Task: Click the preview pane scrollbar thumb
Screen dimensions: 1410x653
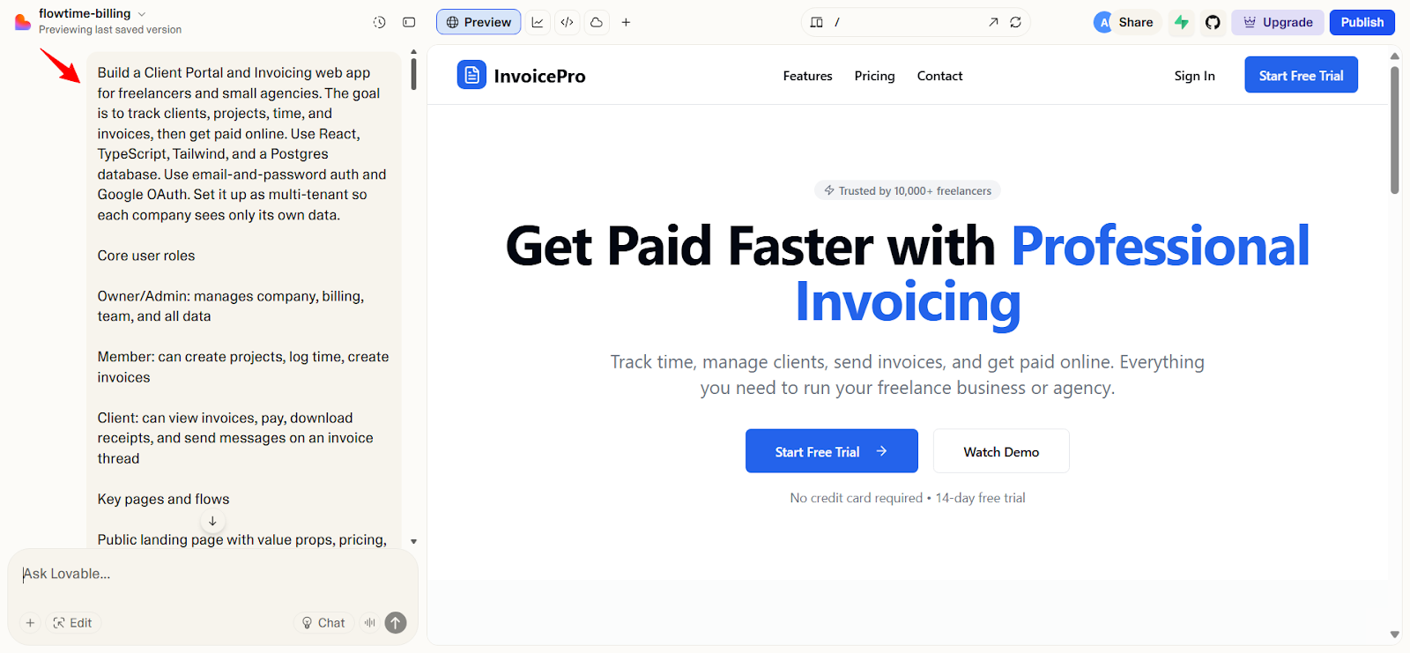Action: 1395,130
